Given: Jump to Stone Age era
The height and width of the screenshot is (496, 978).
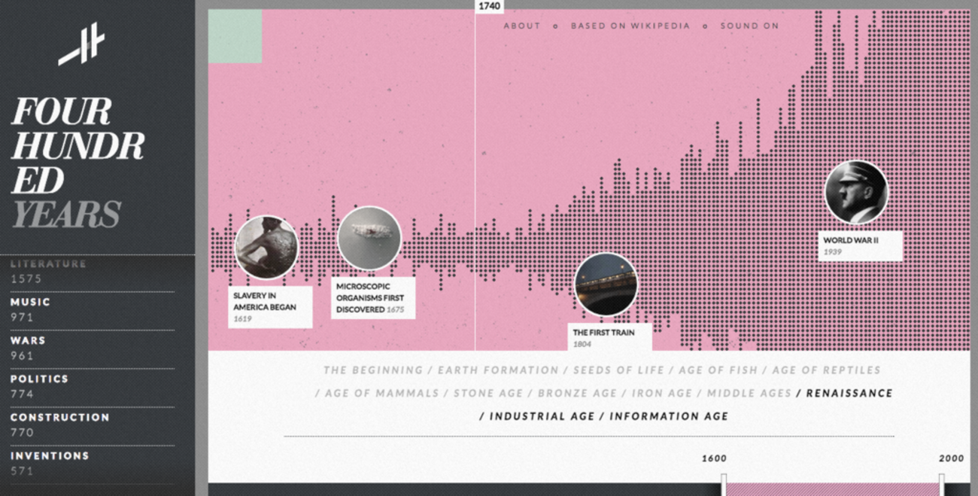Looking at the screenshot, I should (x=488, y=393).
